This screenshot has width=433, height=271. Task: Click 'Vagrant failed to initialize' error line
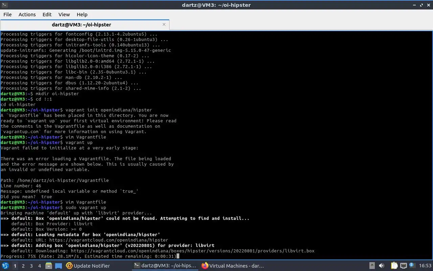(70, 148)
